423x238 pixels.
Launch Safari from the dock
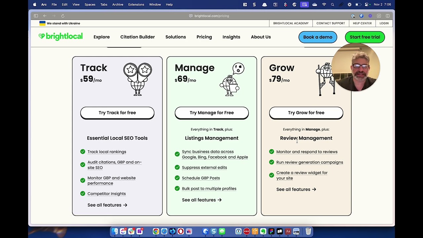[x=164, y=231]
